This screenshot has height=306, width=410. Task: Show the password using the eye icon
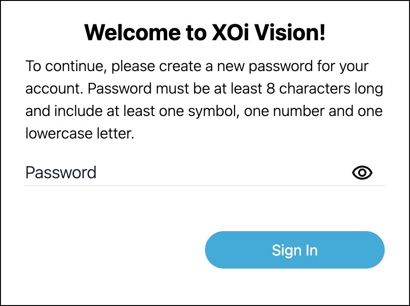pyautogui.click(x=362, y=173)
